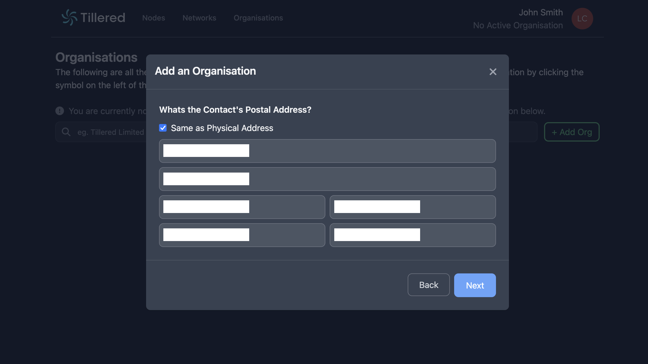Click the Next button
Image resolution: width=648 pixels, height=364 pixels.
(475, 285)
